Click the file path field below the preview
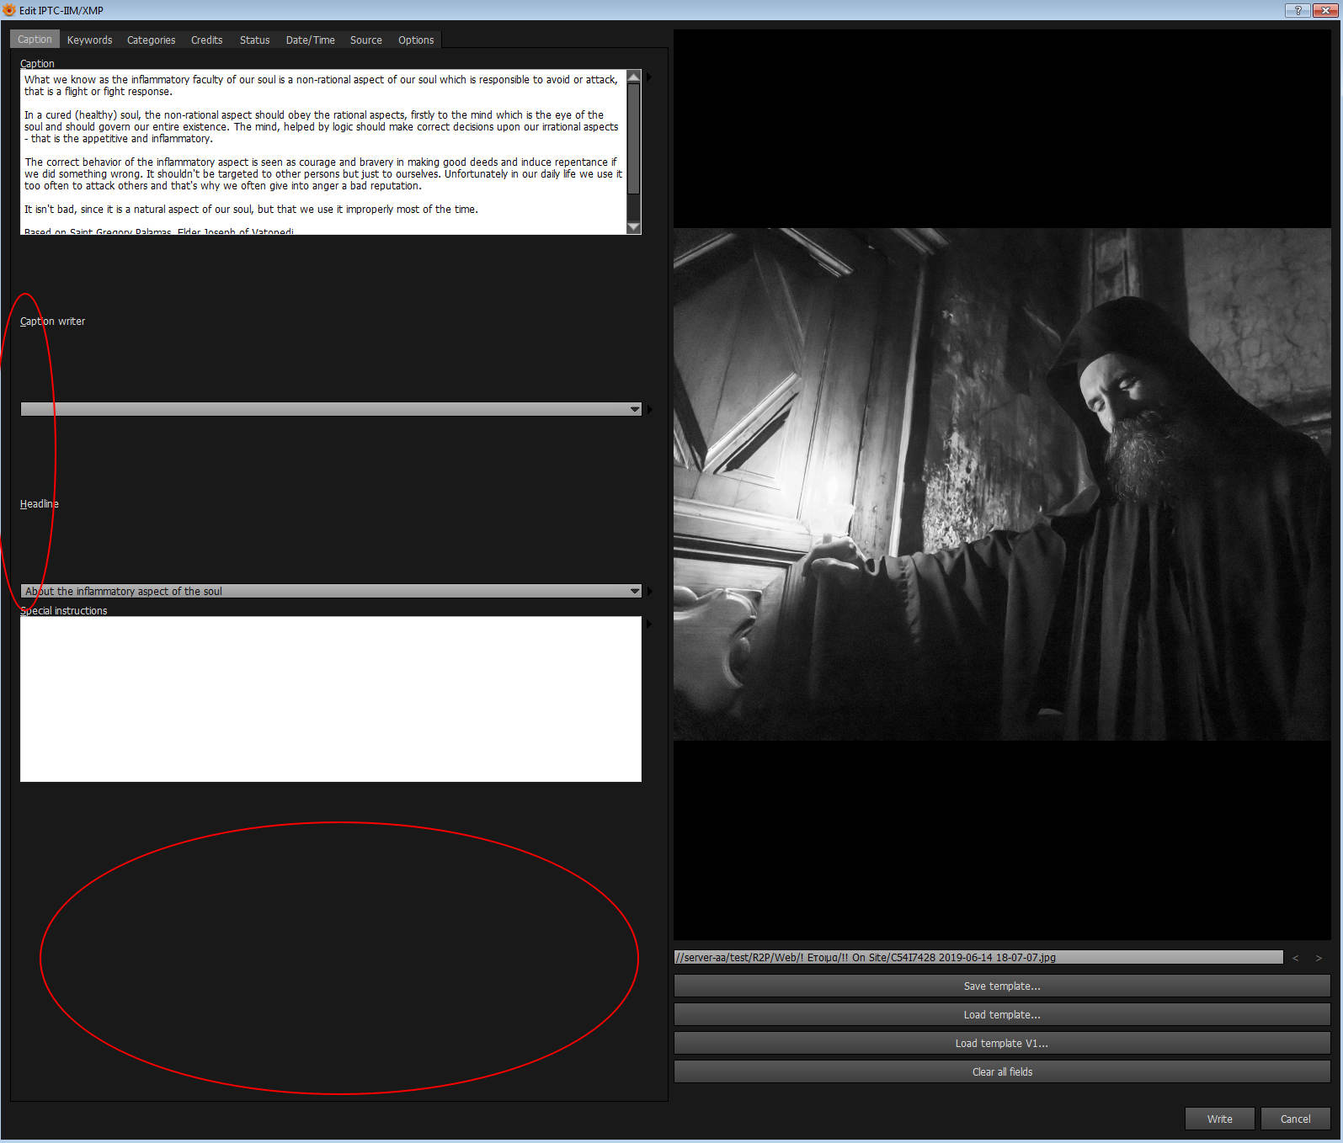The width and height of the screenshot is (1343, 1143). pyautogui.click(x=978, y=957)
